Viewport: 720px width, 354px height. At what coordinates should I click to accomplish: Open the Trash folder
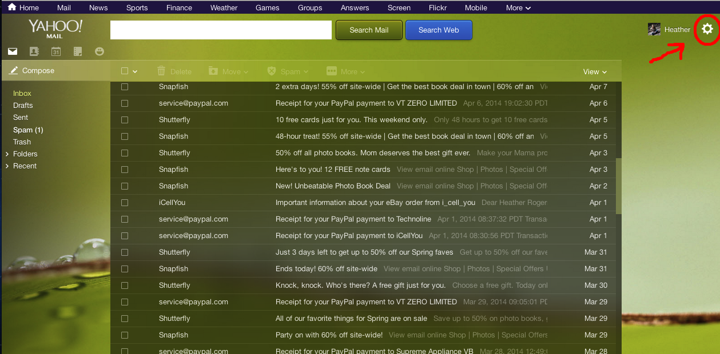click(x=22, y=142)
